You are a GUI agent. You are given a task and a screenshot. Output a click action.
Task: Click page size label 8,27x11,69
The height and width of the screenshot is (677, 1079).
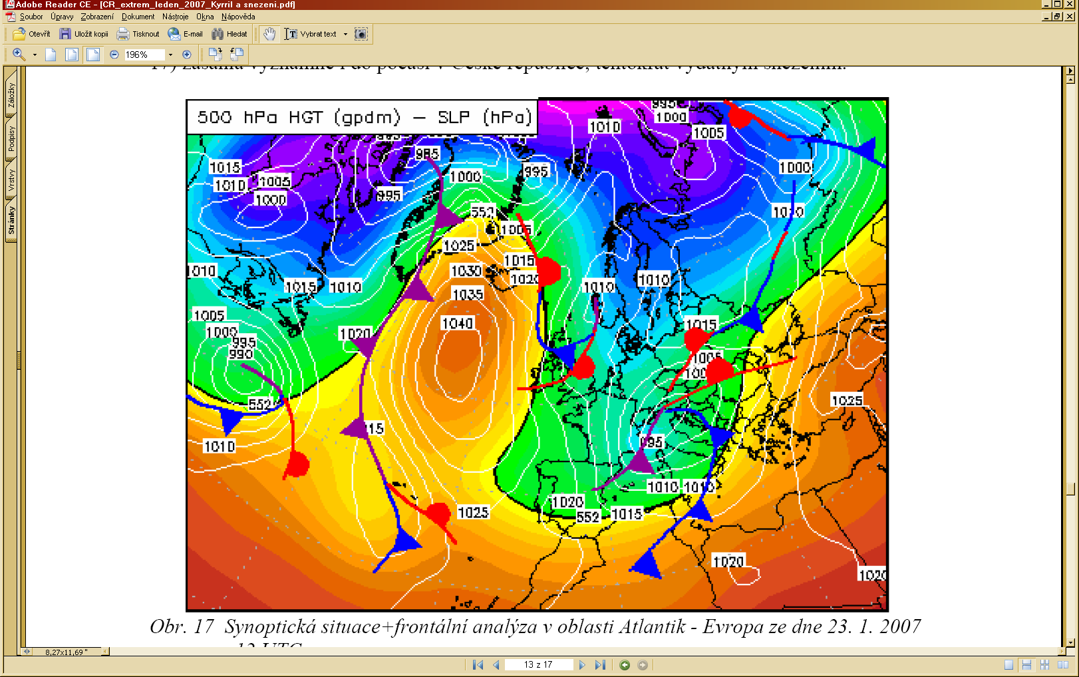(66, 652)
